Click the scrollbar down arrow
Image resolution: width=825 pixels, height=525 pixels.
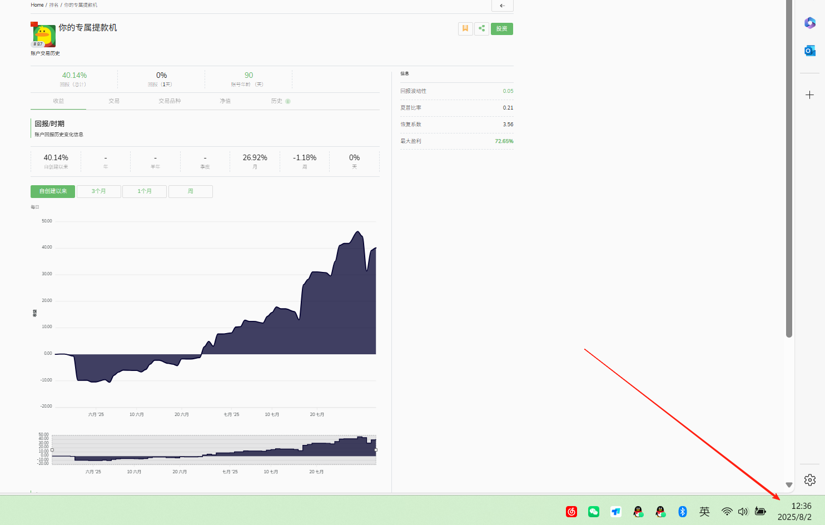789,485
